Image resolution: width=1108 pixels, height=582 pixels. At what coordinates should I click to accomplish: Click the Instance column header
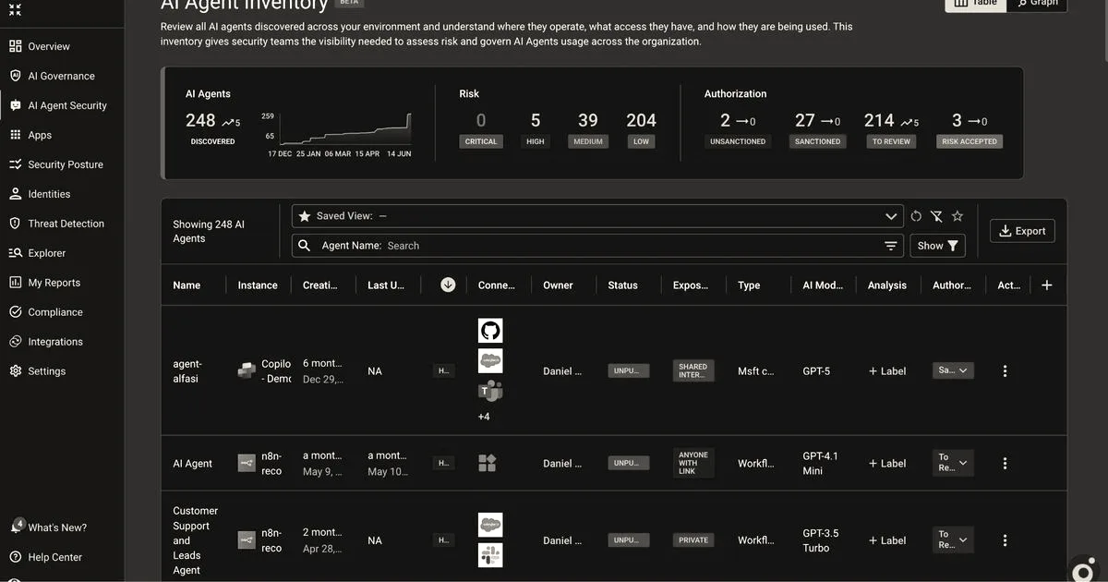coord(258,285)
